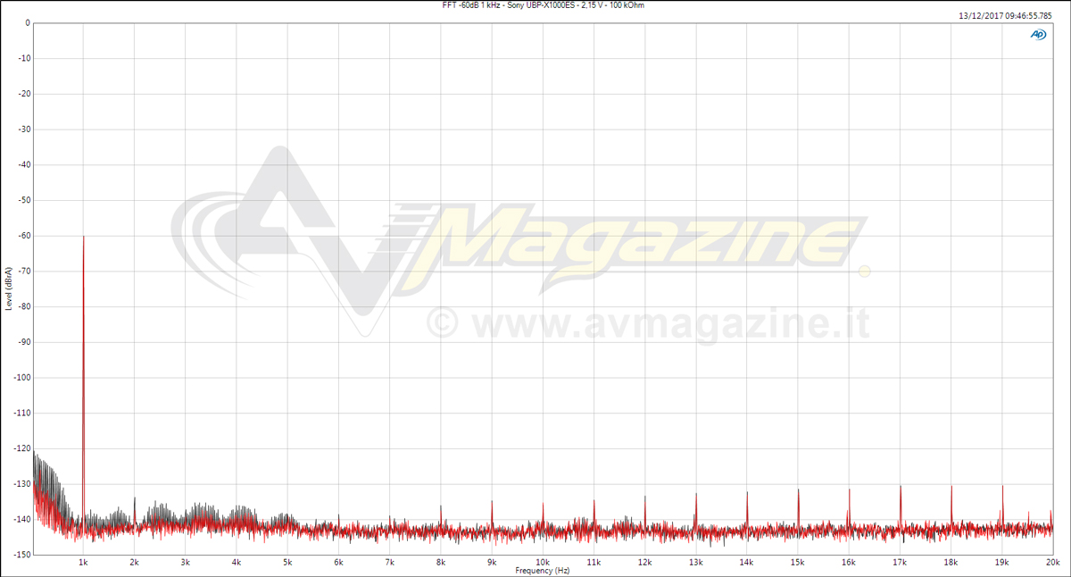Click the '18k' frequency tick label
1071x577 pixels.
[x=951, y=563]
